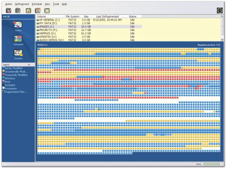The width and height of the screenshot is (226, 169).
Task: Click the drive icon for MY DATA (D:)
Action: pos(38,23)
